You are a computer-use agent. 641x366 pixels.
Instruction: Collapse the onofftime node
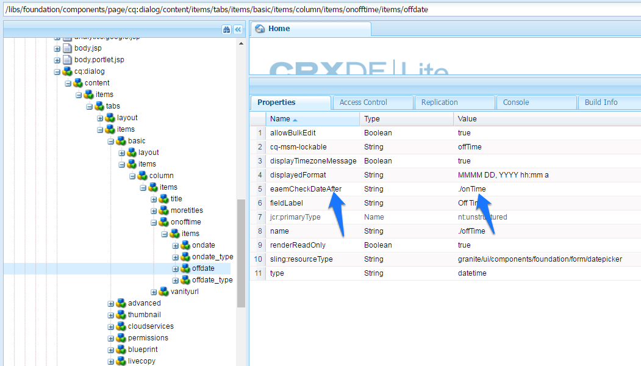tap(154, 223)
